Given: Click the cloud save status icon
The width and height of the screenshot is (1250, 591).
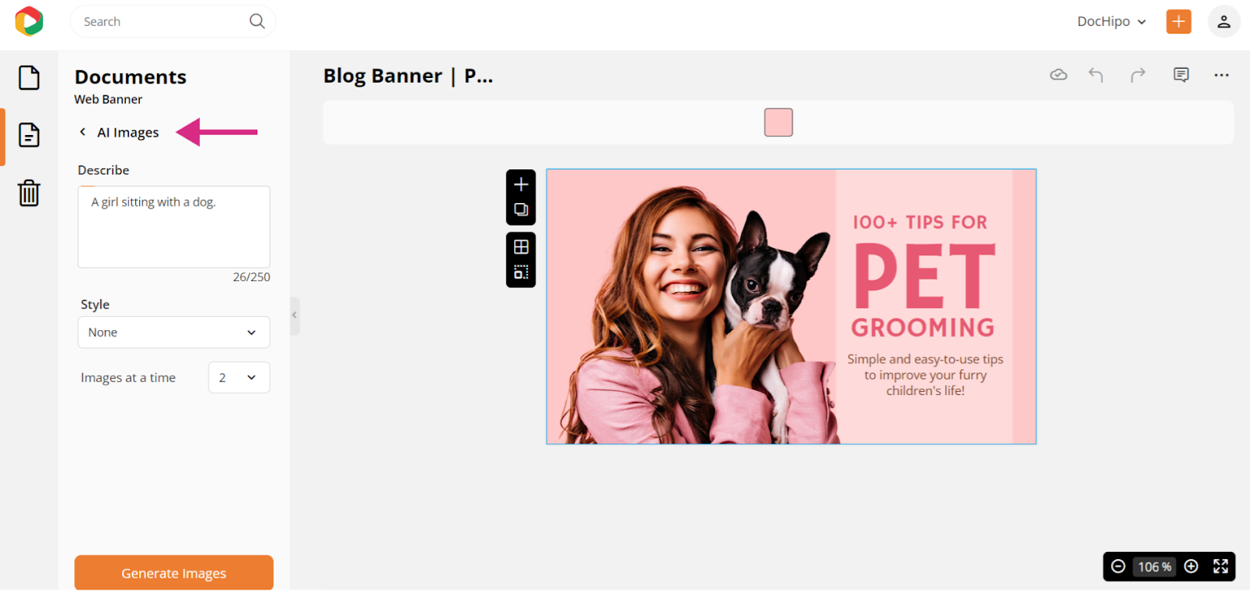Looking at the screenshot, I should pos(1059,75).
